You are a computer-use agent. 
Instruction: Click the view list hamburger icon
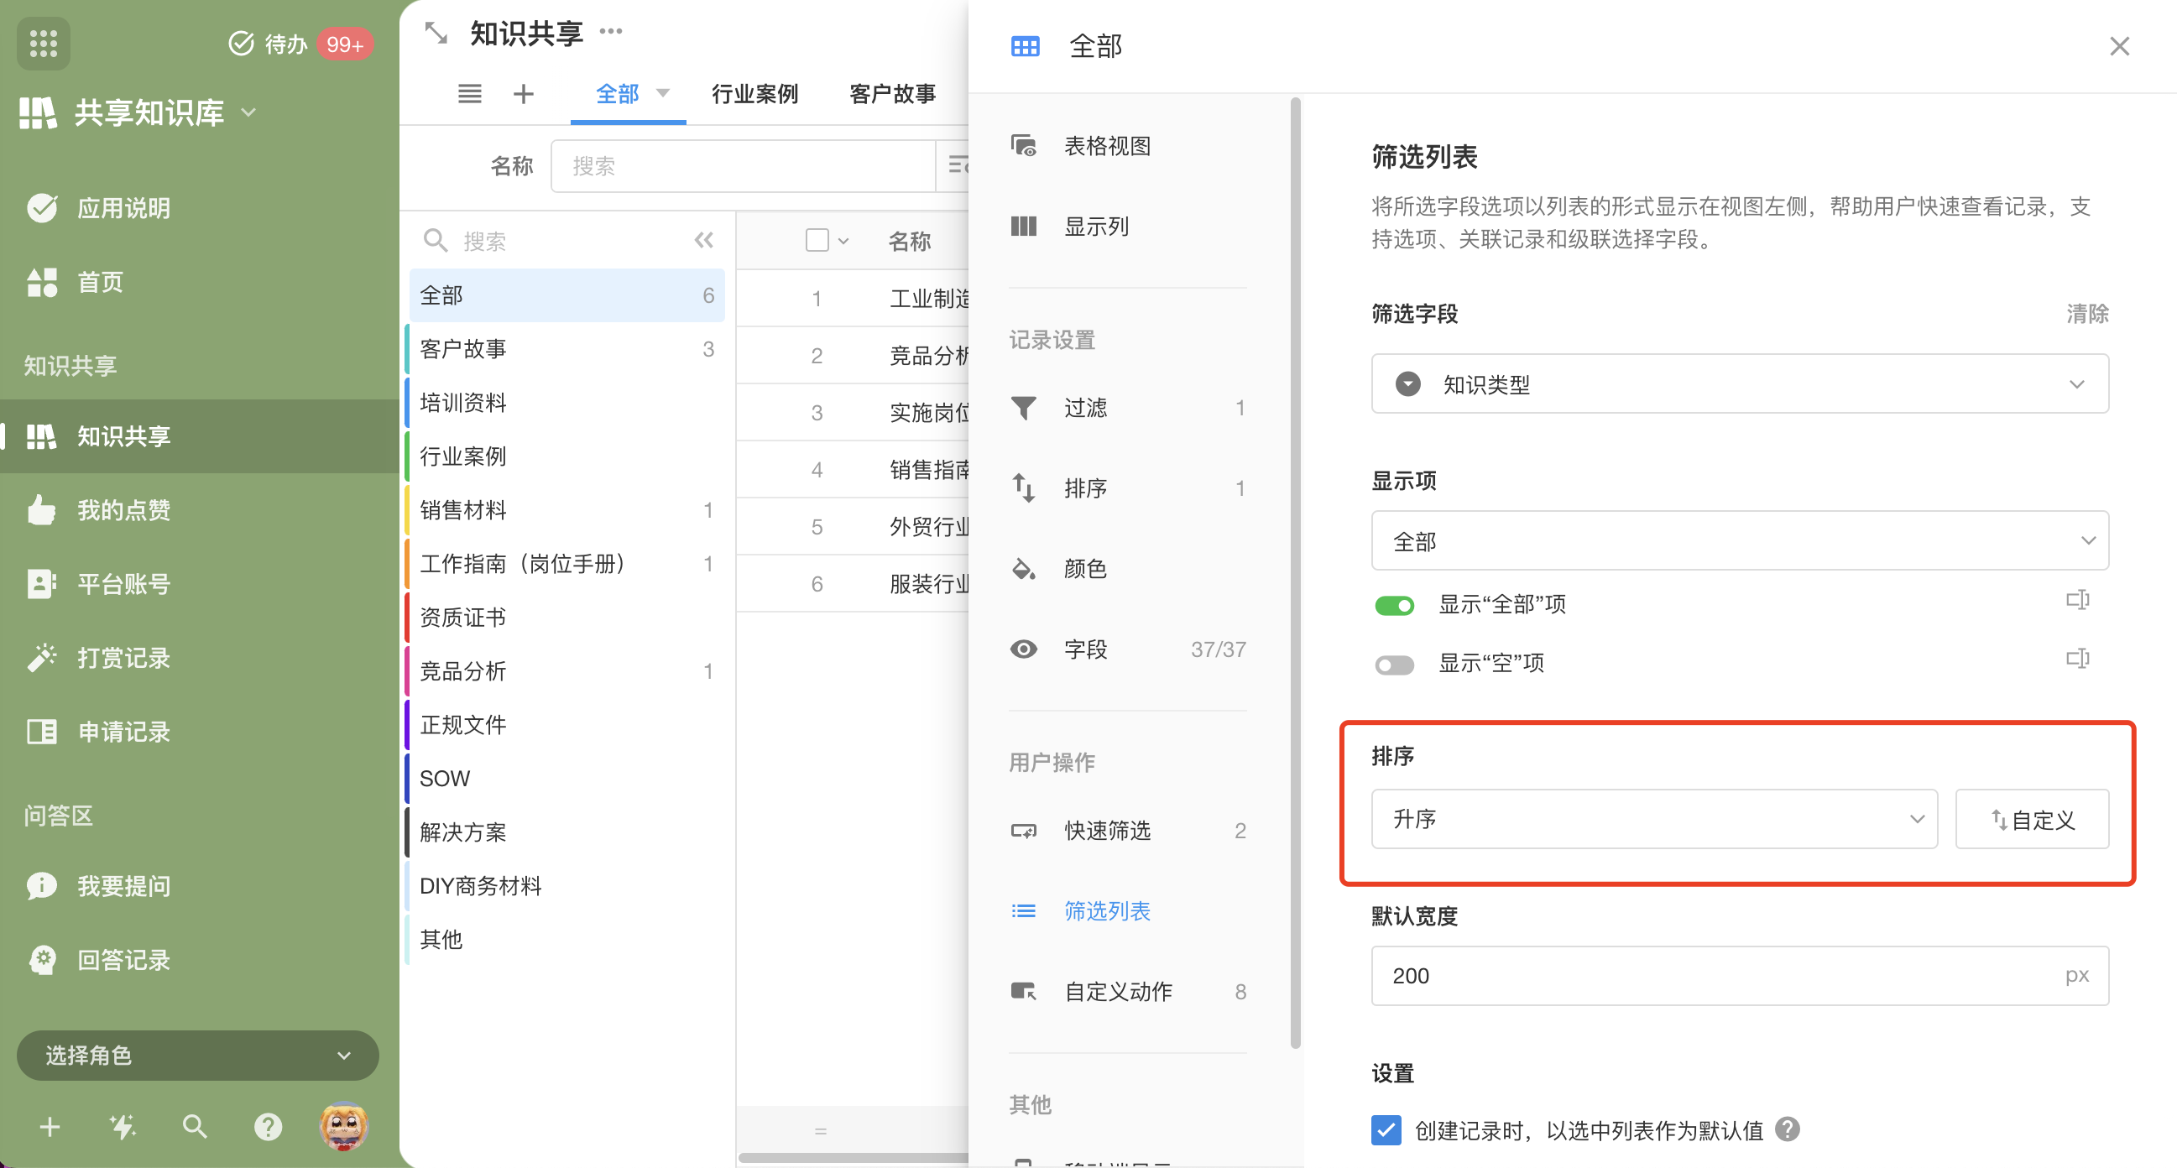[x=470, y=94]
